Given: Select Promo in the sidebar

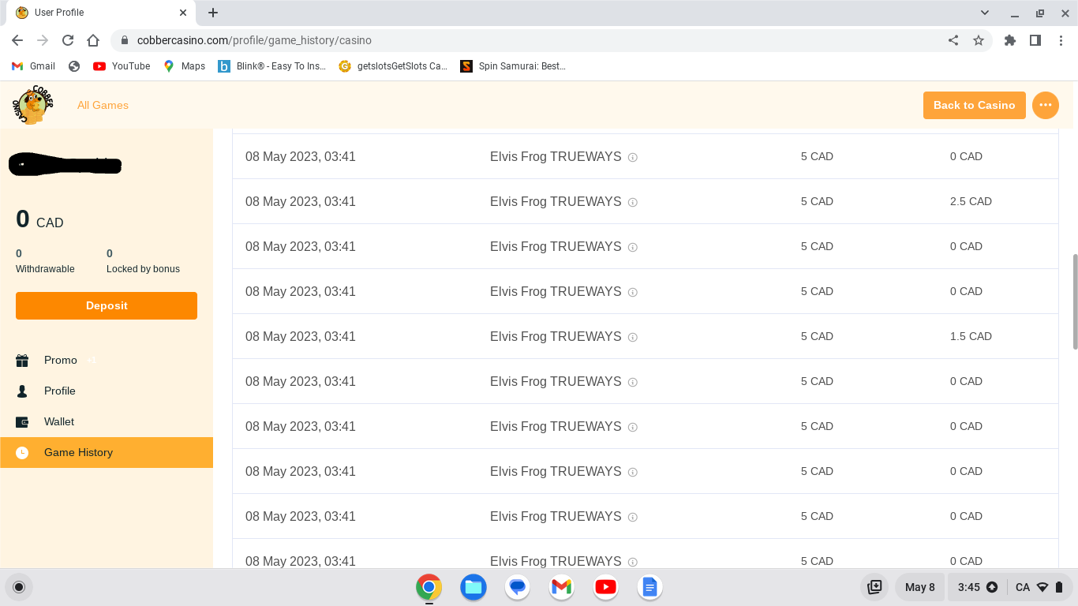Looking at the screenshot, I should click(61, 360).
